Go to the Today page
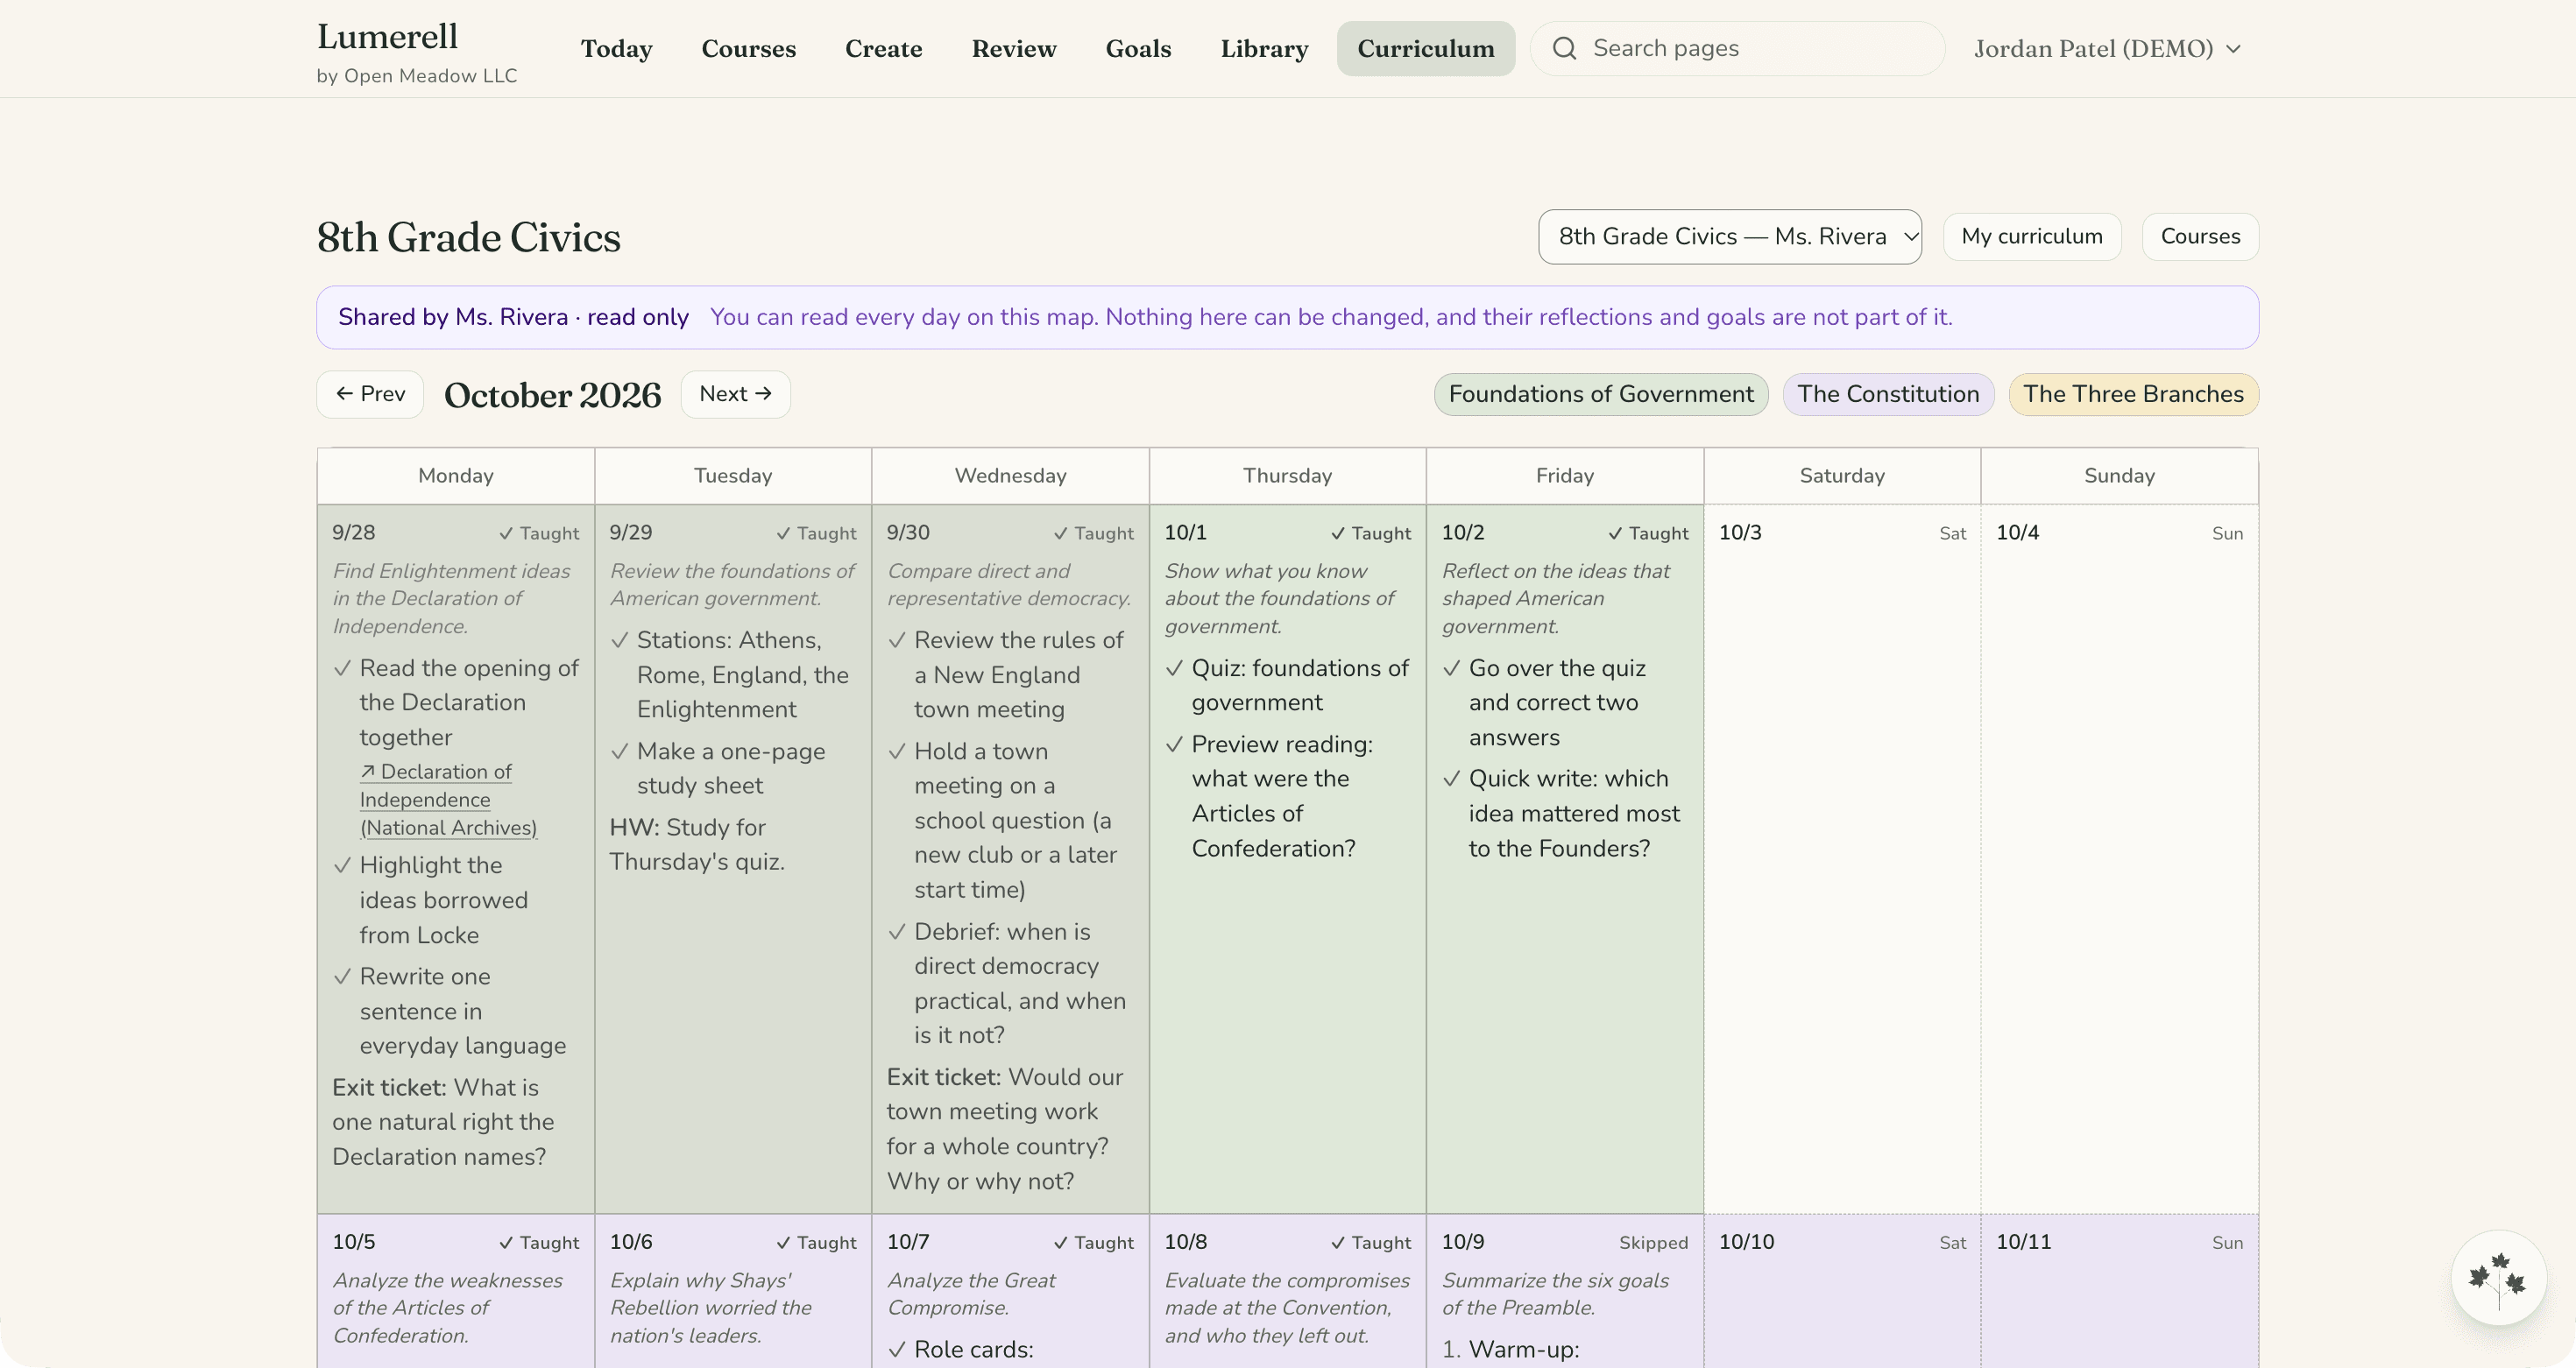Screen dimensions: 2576x1368 click(x=616, y=48)
